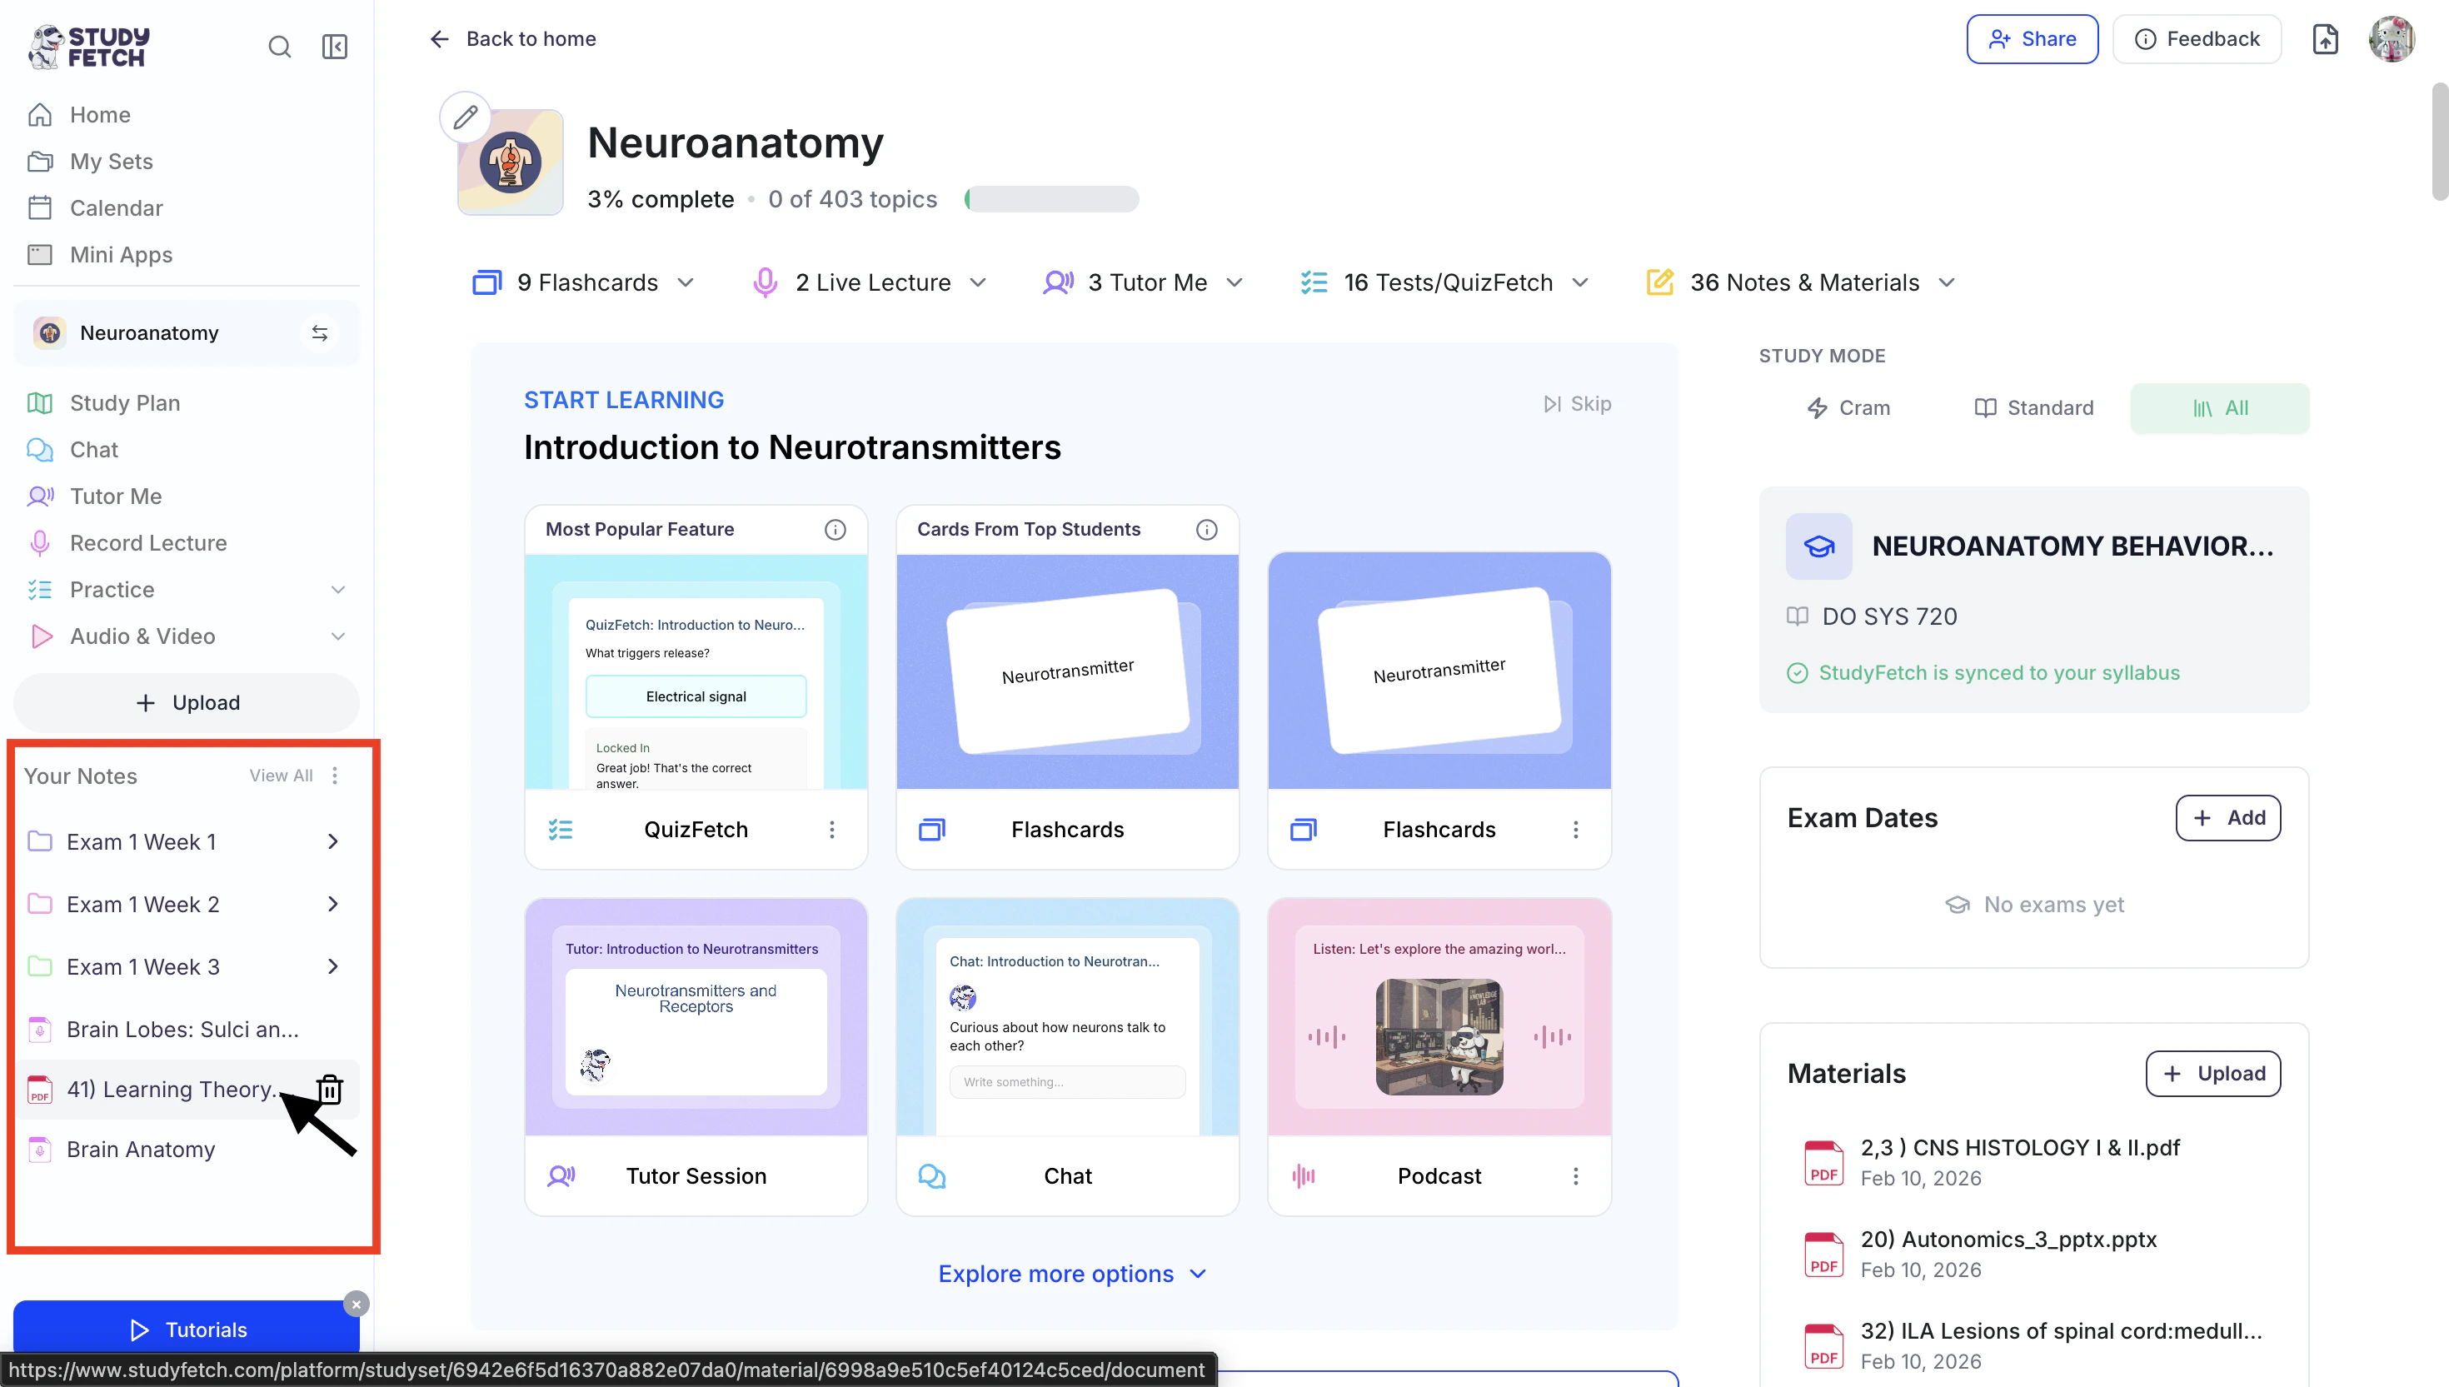Click info icon on Most Popular Feature

[835, 530]
